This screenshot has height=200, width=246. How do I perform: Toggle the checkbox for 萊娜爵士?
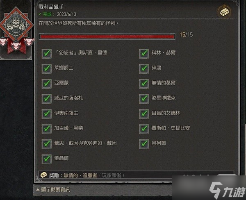pos(47,68)
